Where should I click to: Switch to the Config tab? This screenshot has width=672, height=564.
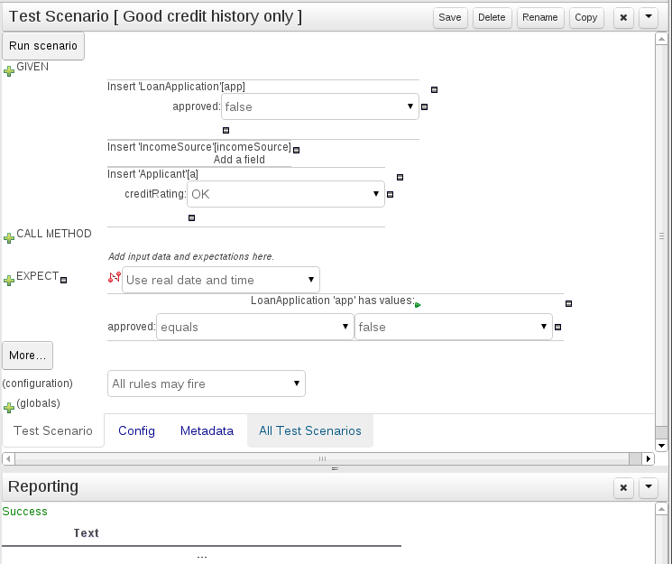(137, 430)
